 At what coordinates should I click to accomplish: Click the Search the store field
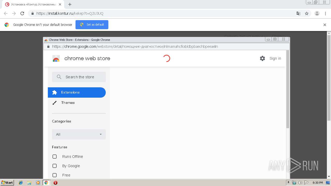79,77
